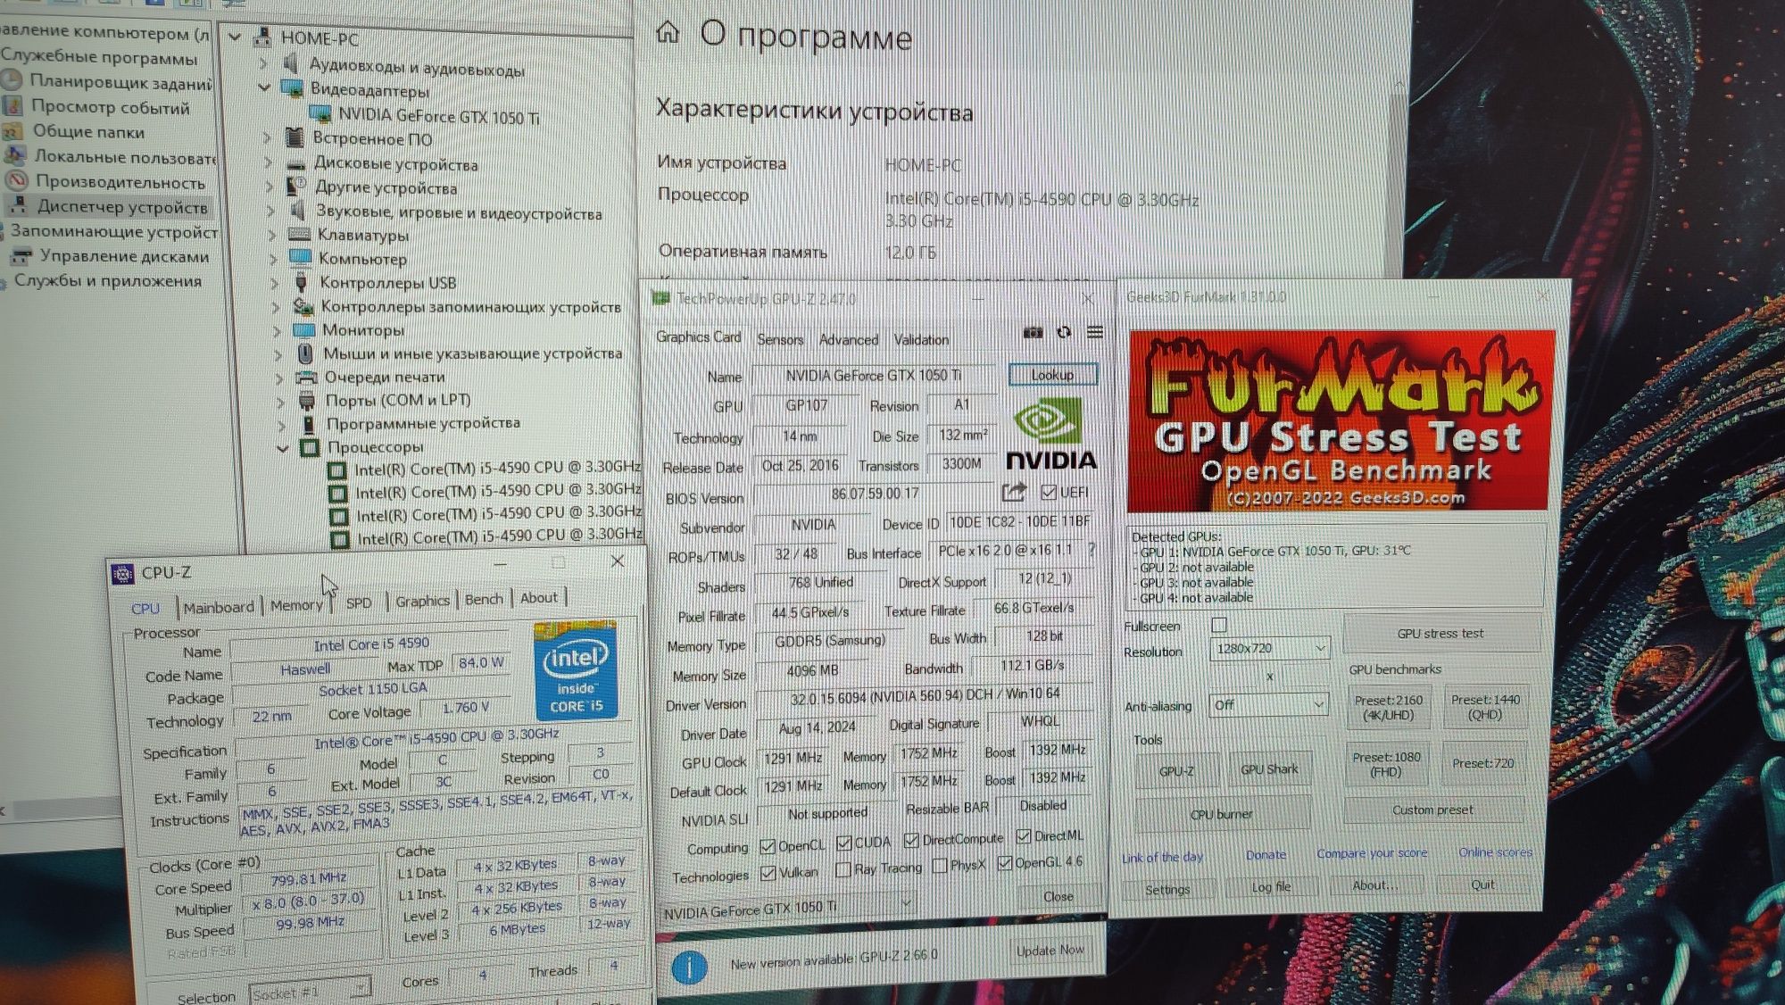Click the Keyboards category icon
Screen dimensions: 1785x1005
(x=299, y=234)
